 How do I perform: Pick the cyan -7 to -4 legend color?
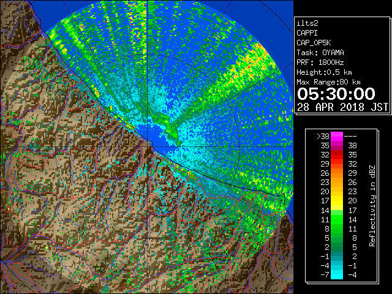coord(337,274)
